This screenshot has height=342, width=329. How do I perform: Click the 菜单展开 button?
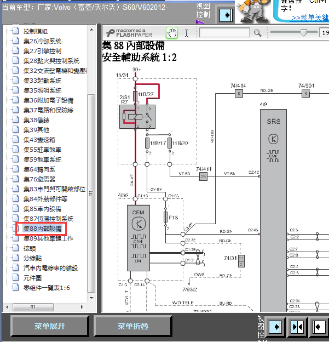[50, 326]
